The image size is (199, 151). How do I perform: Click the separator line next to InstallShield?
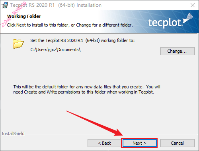111,134
